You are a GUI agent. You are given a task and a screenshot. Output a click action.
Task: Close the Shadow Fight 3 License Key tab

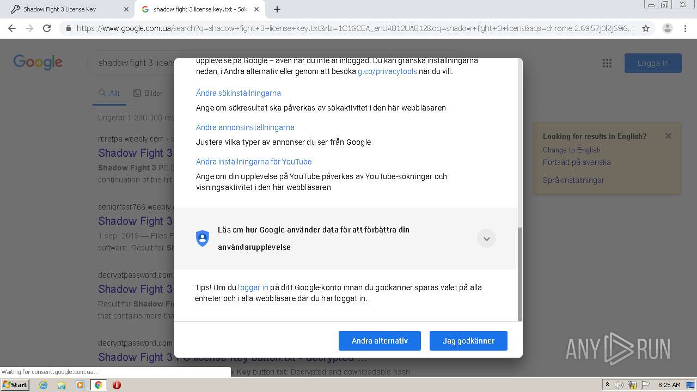coord(126,9)
